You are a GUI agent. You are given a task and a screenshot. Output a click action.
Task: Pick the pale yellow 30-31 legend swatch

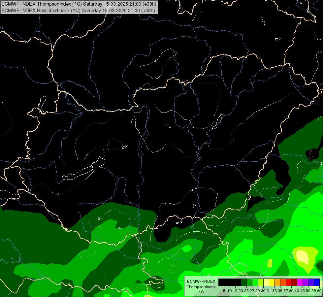[x=266, y=282]
